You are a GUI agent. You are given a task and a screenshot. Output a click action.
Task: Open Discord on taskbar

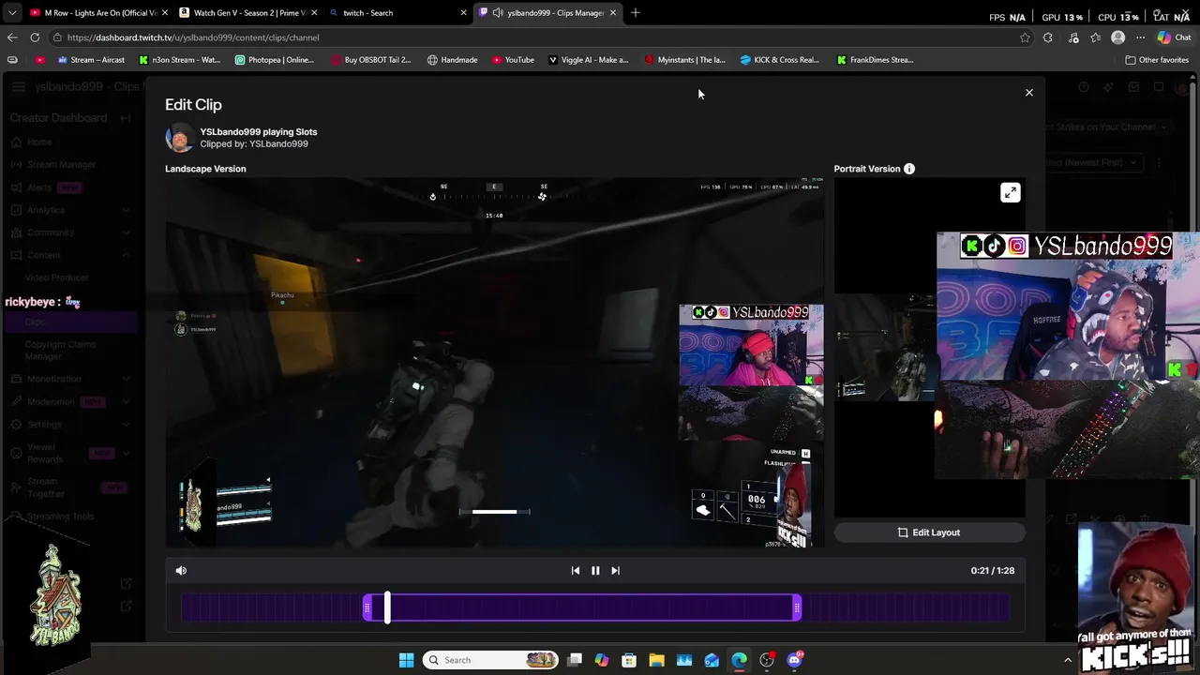[x=794, y=660]
